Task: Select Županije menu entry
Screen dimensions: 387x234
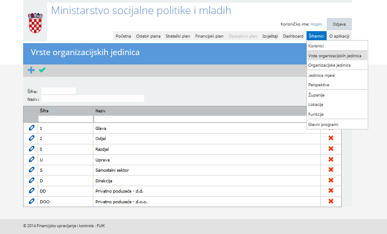Action: coord(337,95)
